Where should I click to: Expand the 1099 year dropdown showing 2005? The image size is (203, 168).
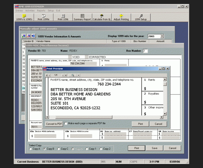tap(162, 36)
